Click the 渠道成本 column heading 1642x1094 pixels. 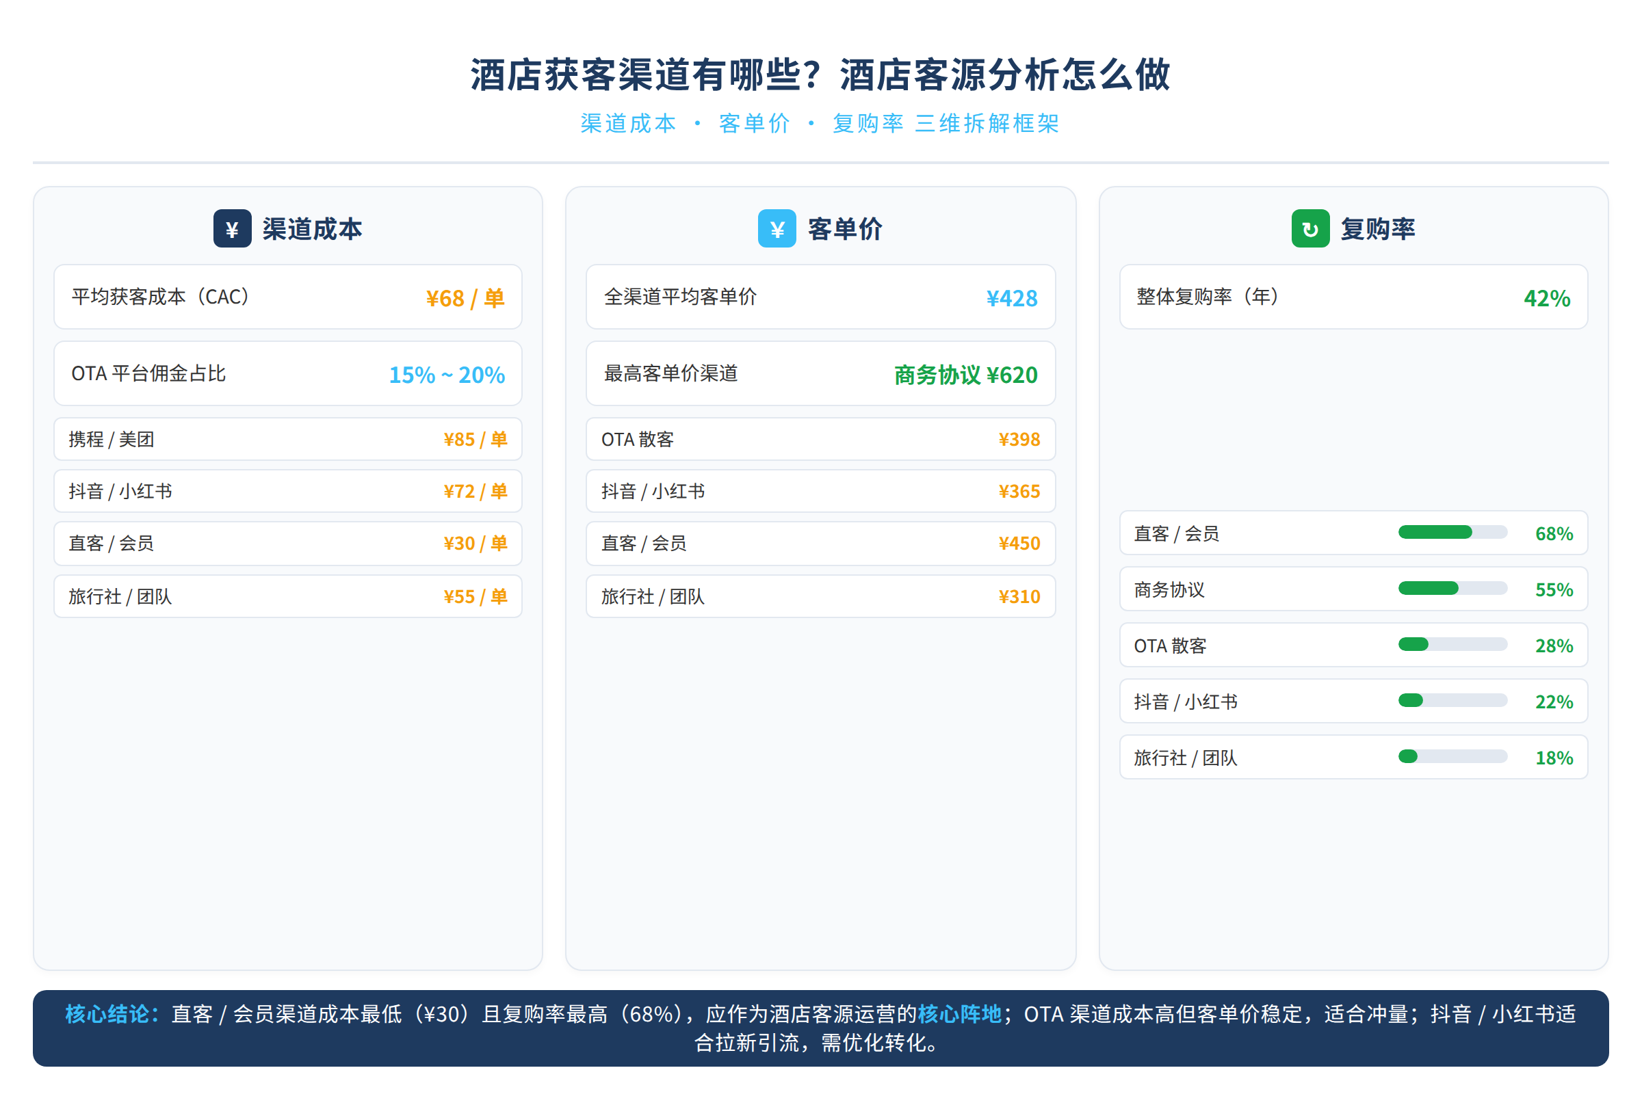tap(312, 229)
